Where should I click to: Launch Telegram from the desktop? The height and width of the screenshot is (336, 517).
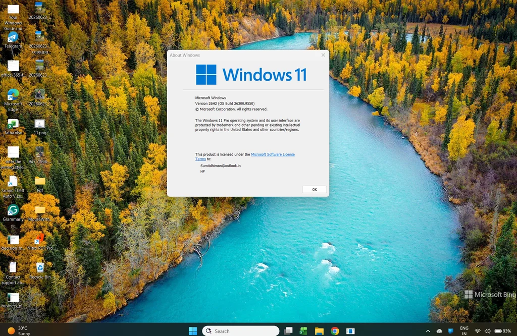13,40
